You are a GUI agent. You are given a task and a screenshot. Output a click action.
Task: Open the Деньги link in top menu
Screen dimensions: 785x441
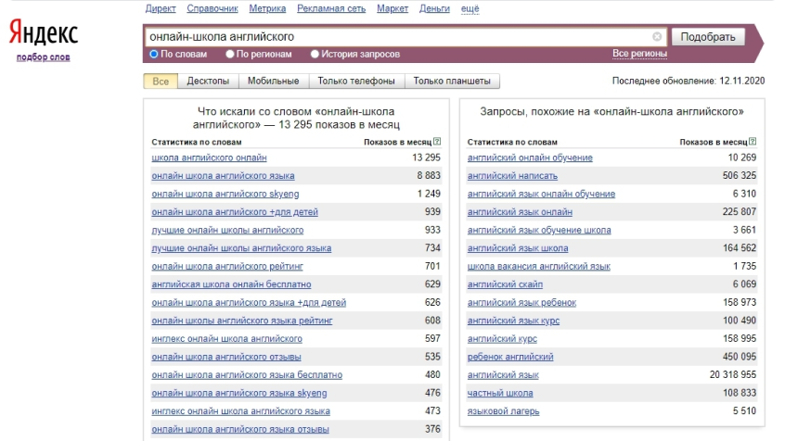point(434,8)
